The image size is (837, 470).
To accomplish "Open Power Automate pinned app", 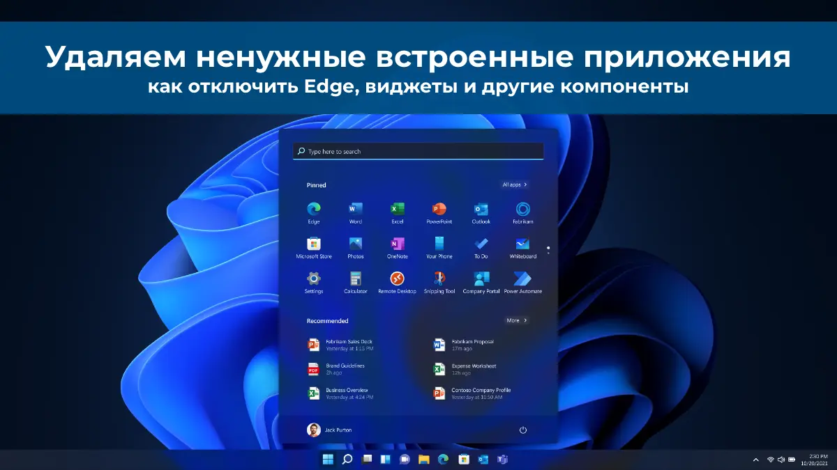I will coord(523,279).
